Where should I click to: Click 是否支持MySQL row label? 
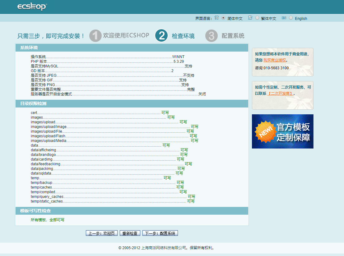(44, 66)
